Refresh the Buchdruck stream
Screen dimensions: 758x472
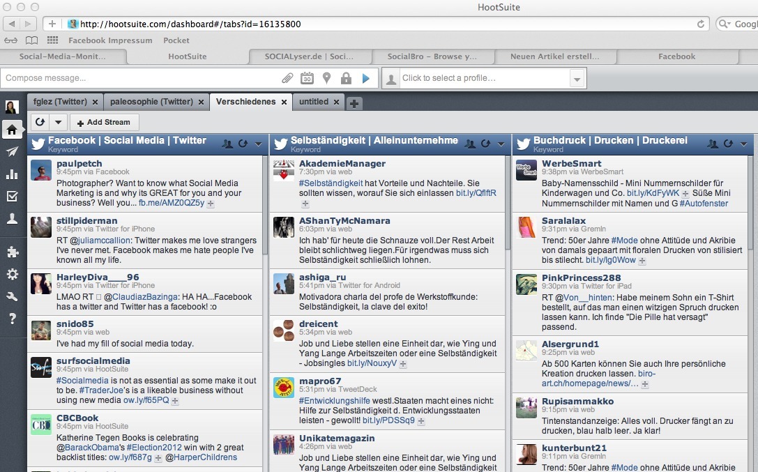729,144
